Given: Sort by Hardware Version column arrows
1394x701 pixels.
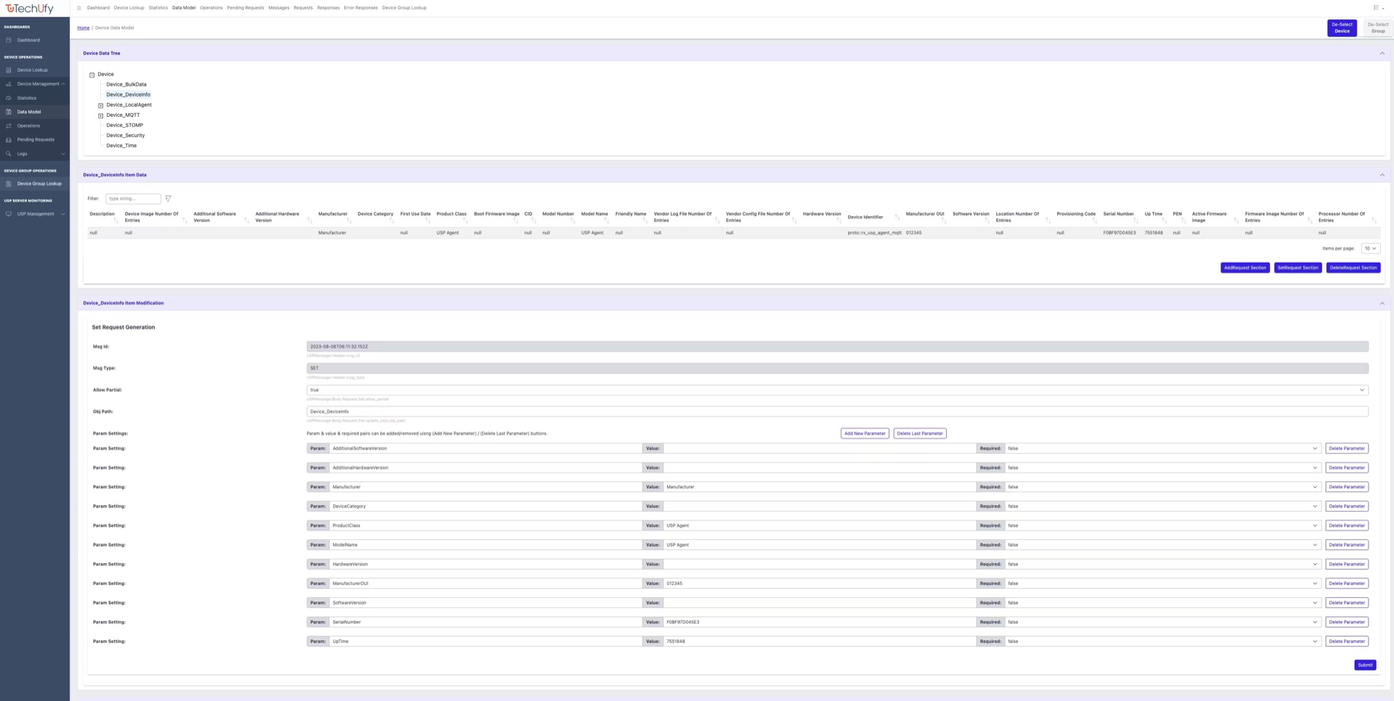Looking at the screenshot, I should tap(839, 220).
